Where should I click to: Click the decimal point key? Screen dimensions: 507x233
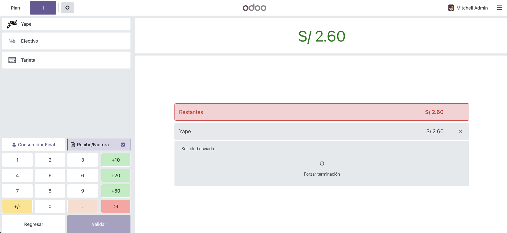click(83, 206)
